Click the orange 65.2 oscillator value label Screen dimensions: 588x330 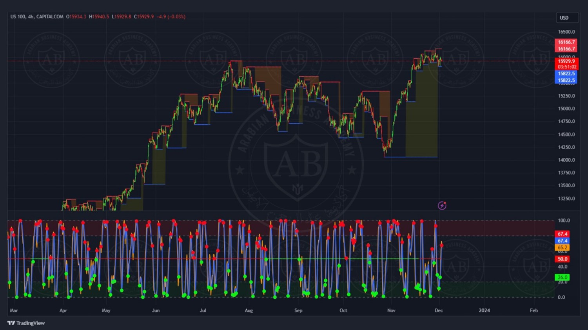click(563, 247)
